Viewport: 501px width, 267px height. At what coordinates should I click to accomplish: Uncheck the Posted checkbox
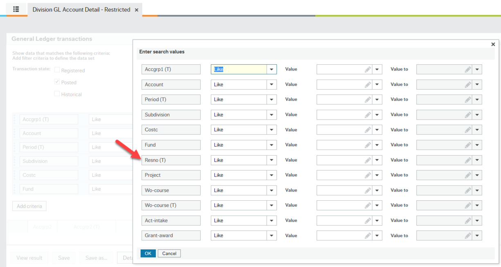57,81
